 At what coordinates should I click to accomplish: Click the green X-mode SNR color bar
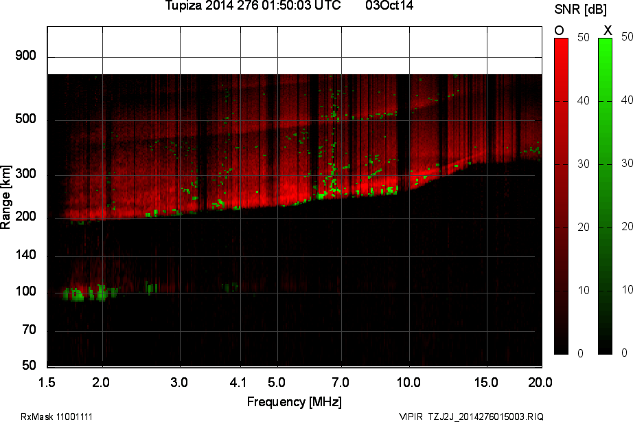click(x=605, y=196)
